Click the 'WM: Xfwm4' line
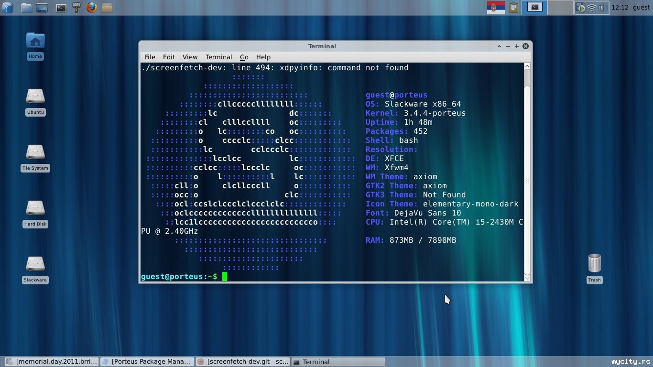Image resolution: width=653 pixels, height=367 pixels. [x=387, y=168]
